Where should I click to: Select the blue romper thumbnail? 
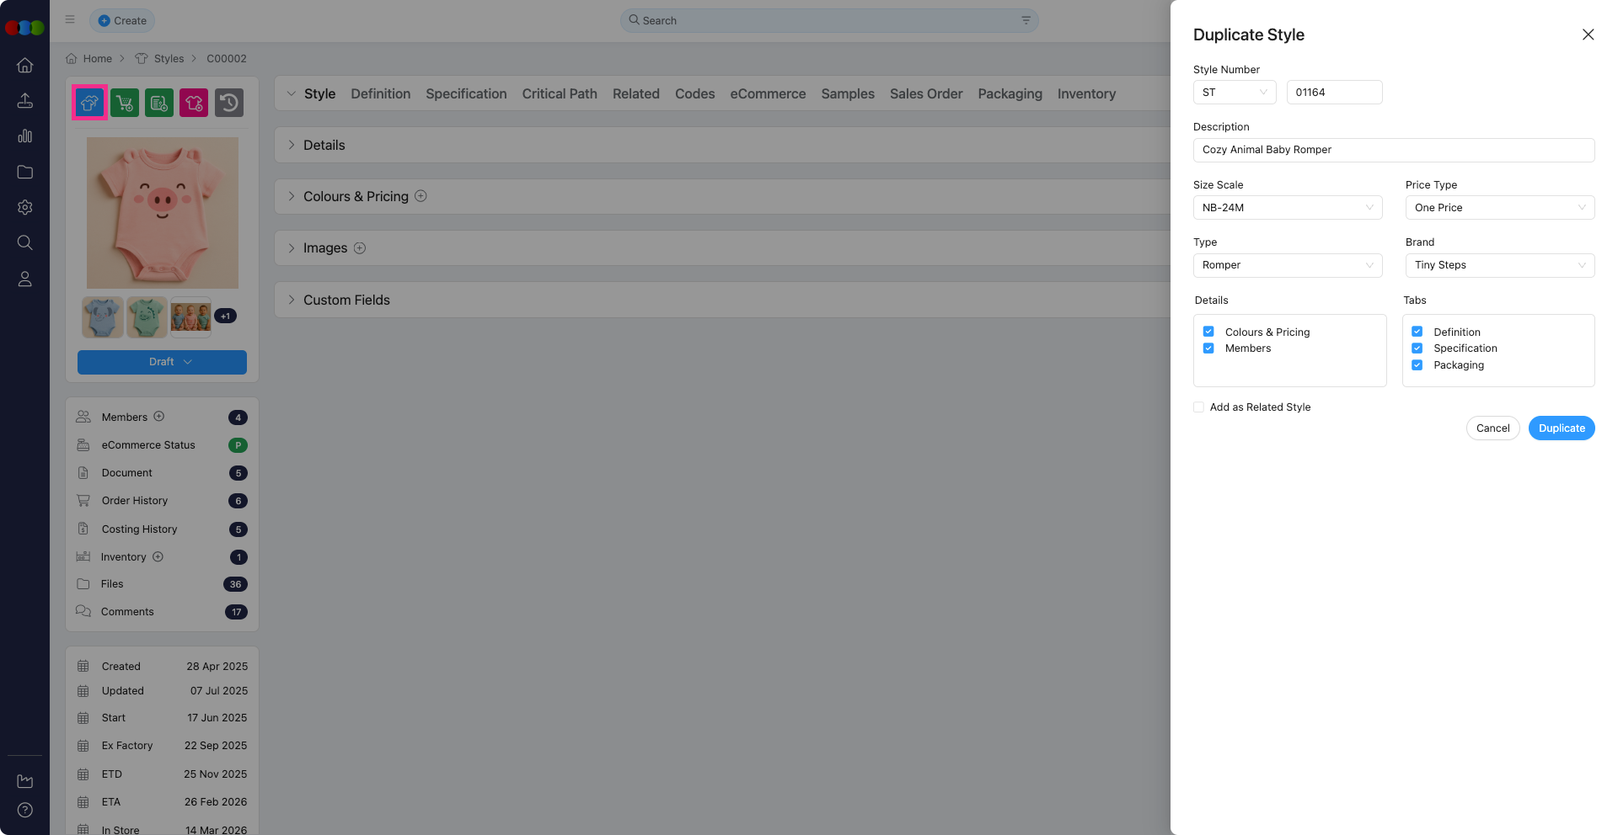pos(103,317)
